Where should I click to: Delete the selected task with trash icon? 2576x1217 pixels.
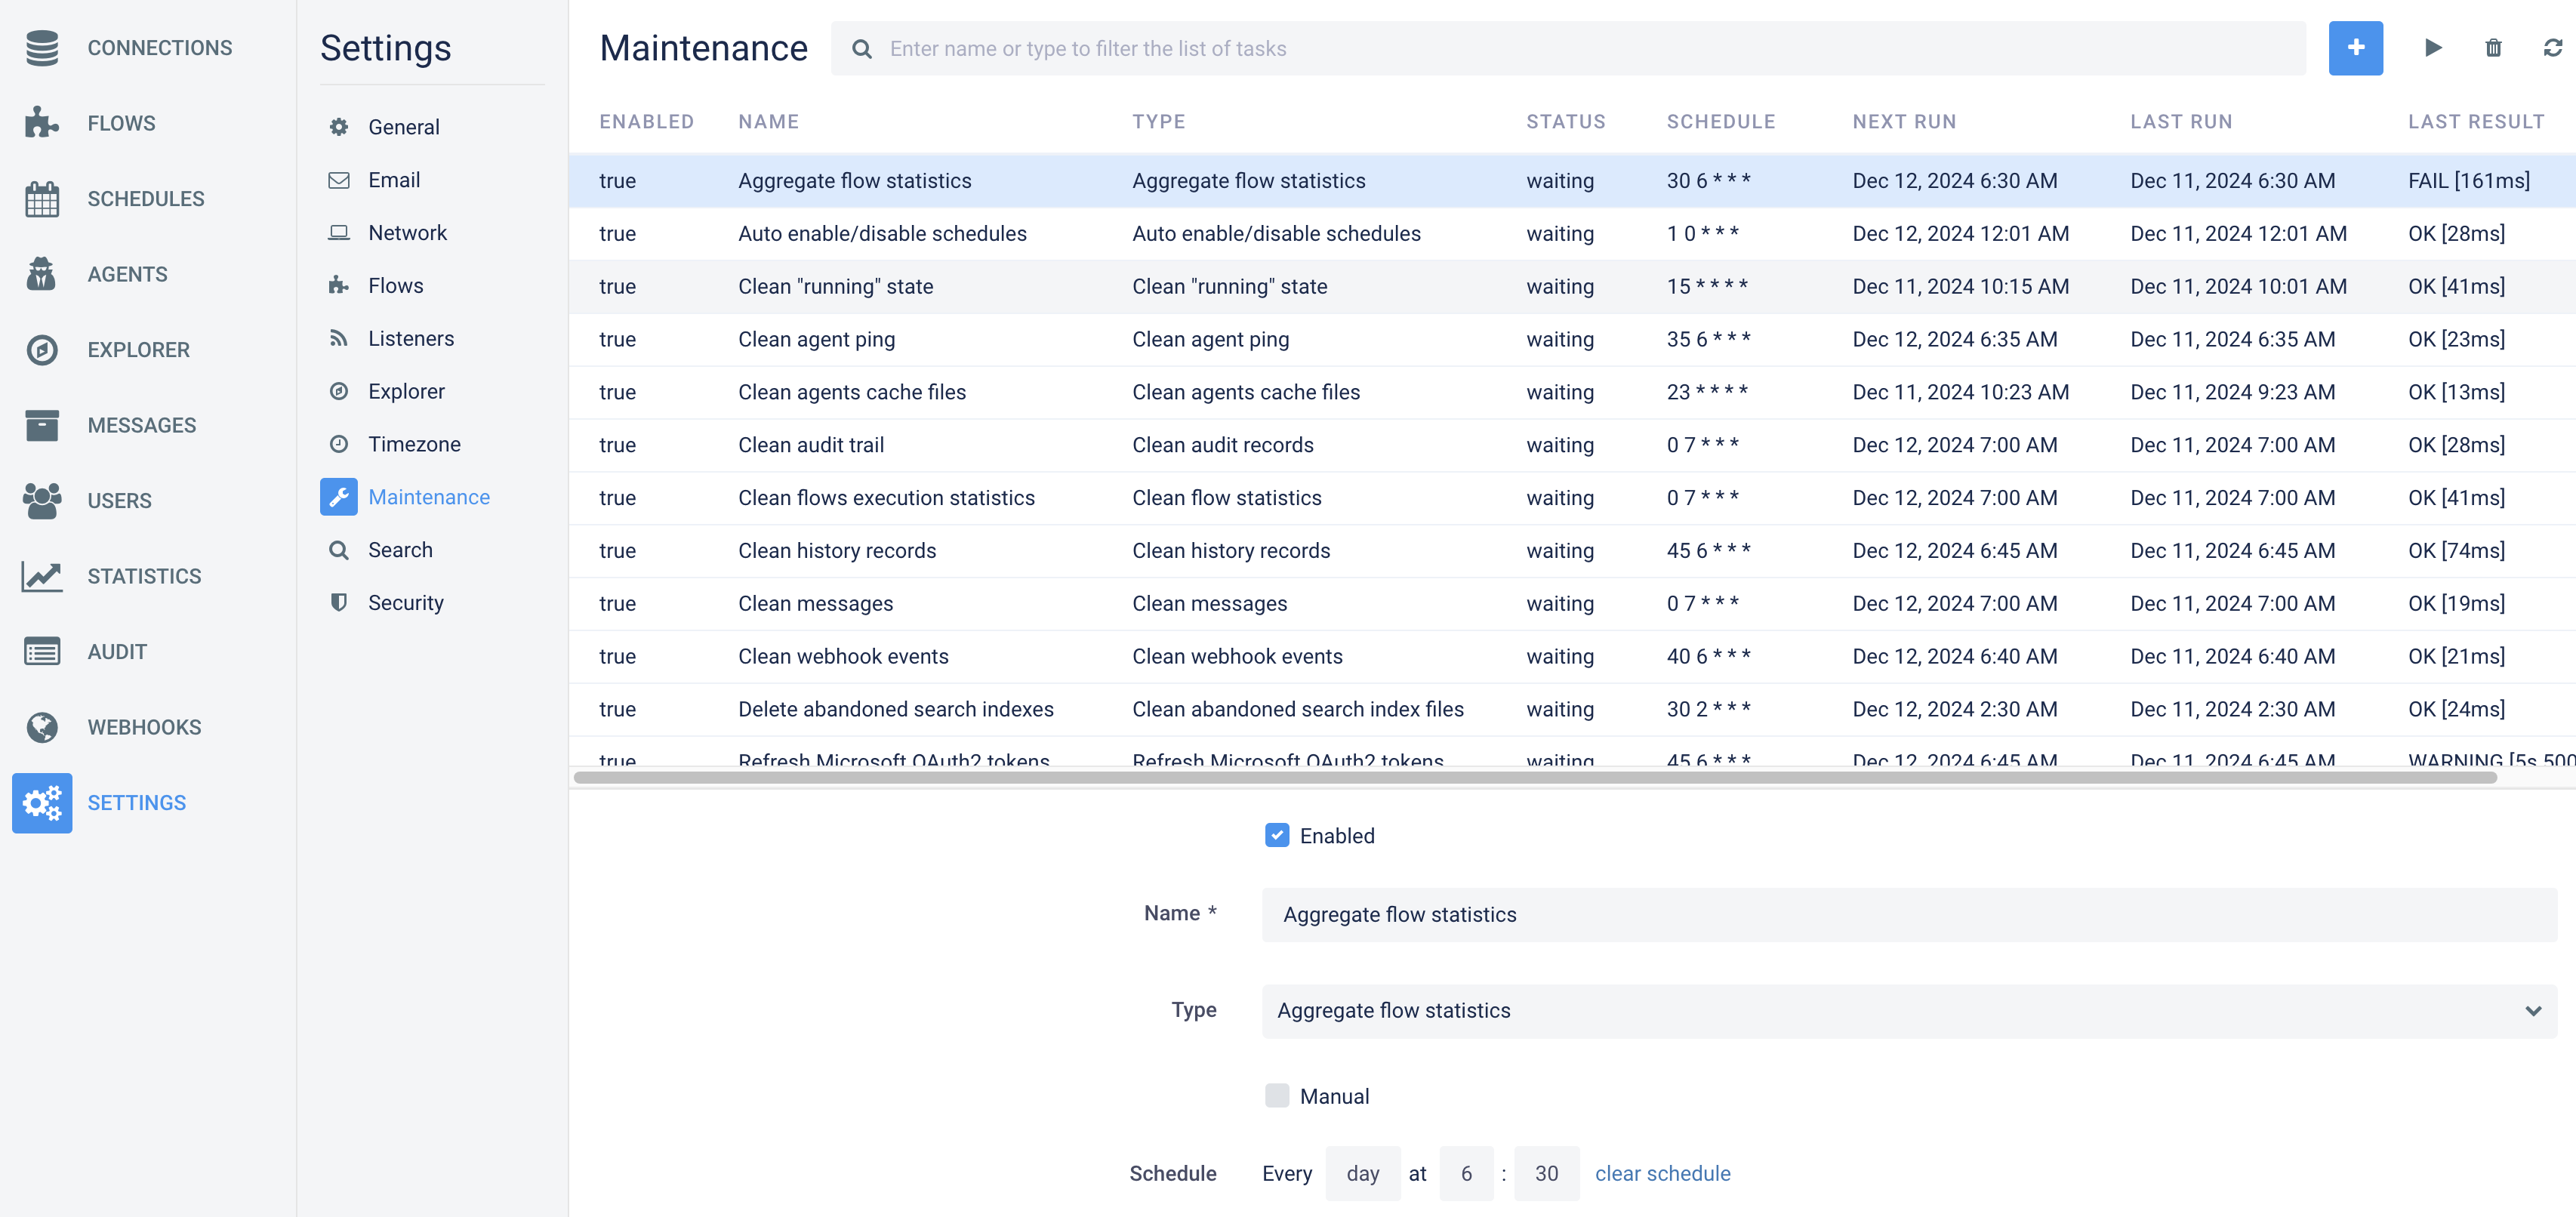coord(2493,48)
